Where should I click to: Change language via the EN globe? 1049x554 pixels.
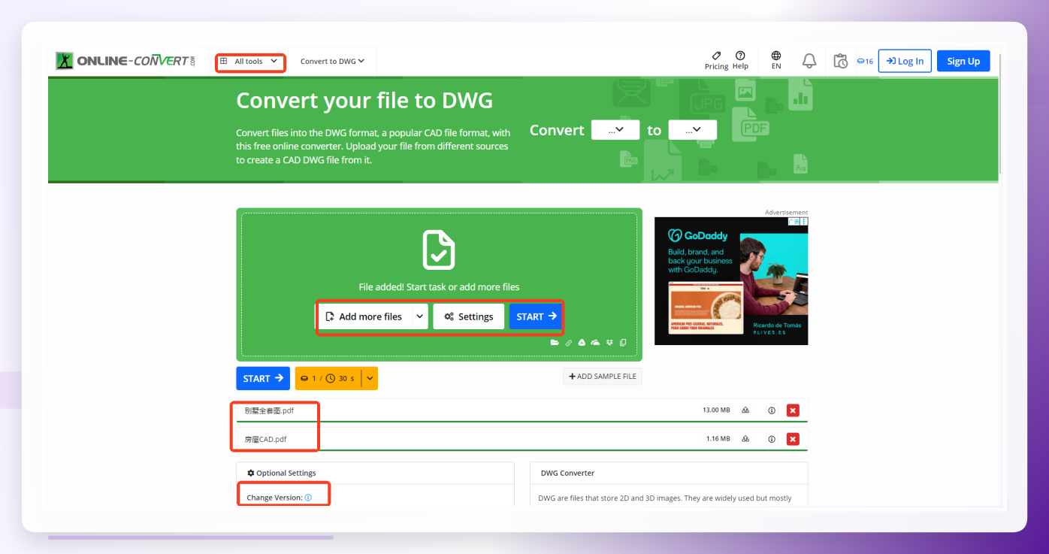coord(776,61)
